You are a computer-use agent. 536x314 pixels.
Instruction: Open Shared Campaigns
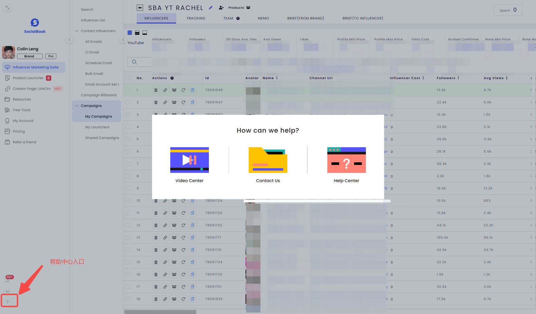(102, 138)
